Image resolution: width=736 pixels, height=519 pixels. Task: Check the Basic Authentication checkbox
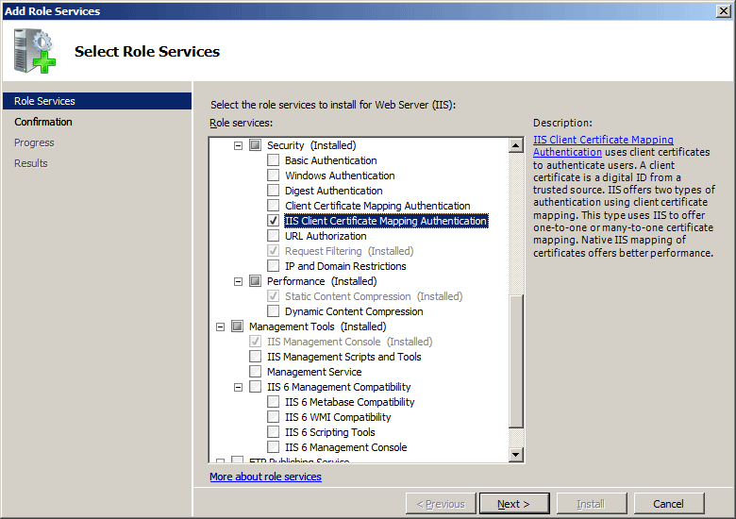274,160
